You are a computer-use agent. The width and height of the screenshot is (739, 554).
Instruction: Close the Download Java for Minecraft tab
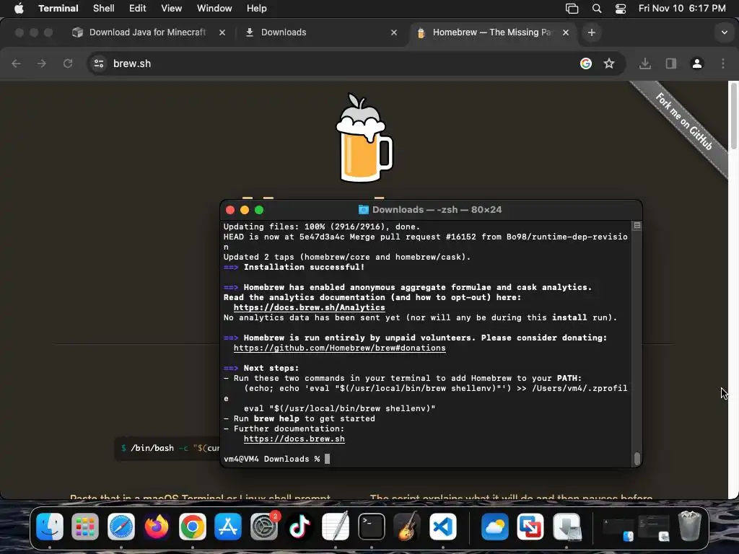[x=222, y=32]
